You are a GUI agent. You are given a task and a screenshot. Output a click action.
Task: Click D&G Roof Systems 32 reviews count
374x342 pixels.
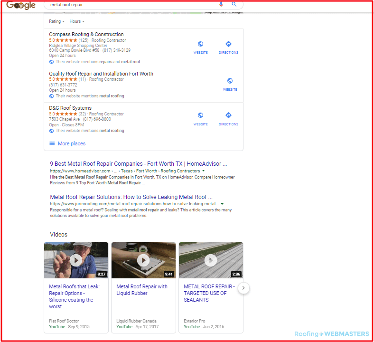pos(82,114)
